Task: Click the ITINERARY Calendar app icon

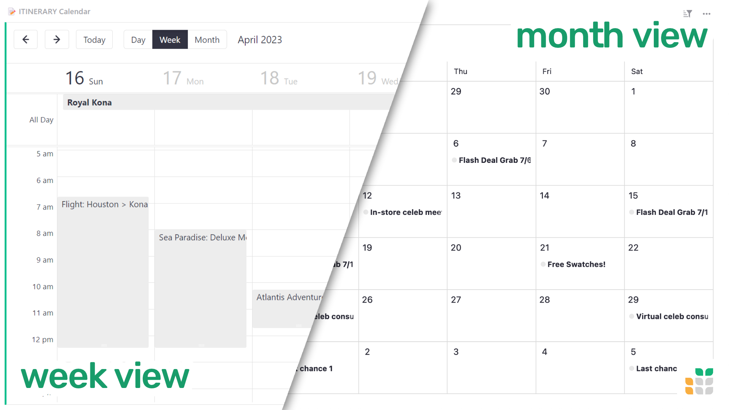Action: tap(11, 11)
